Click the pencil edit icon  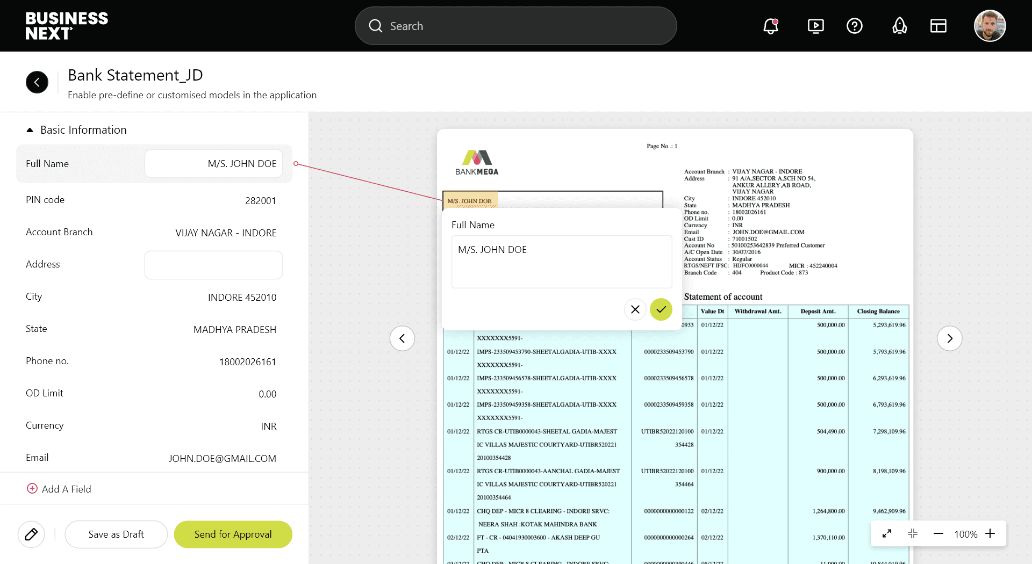tap(31, 534)
